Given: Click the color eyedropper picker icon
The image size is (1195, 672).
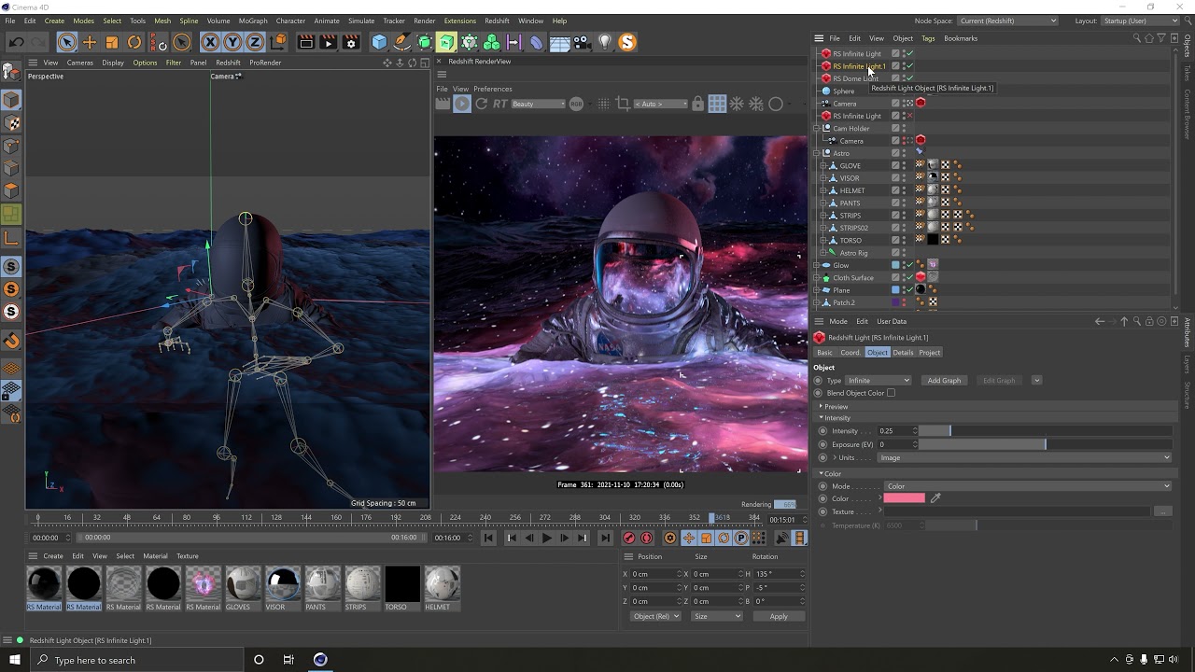Looking at the screenshot, I should coord(935,498).
